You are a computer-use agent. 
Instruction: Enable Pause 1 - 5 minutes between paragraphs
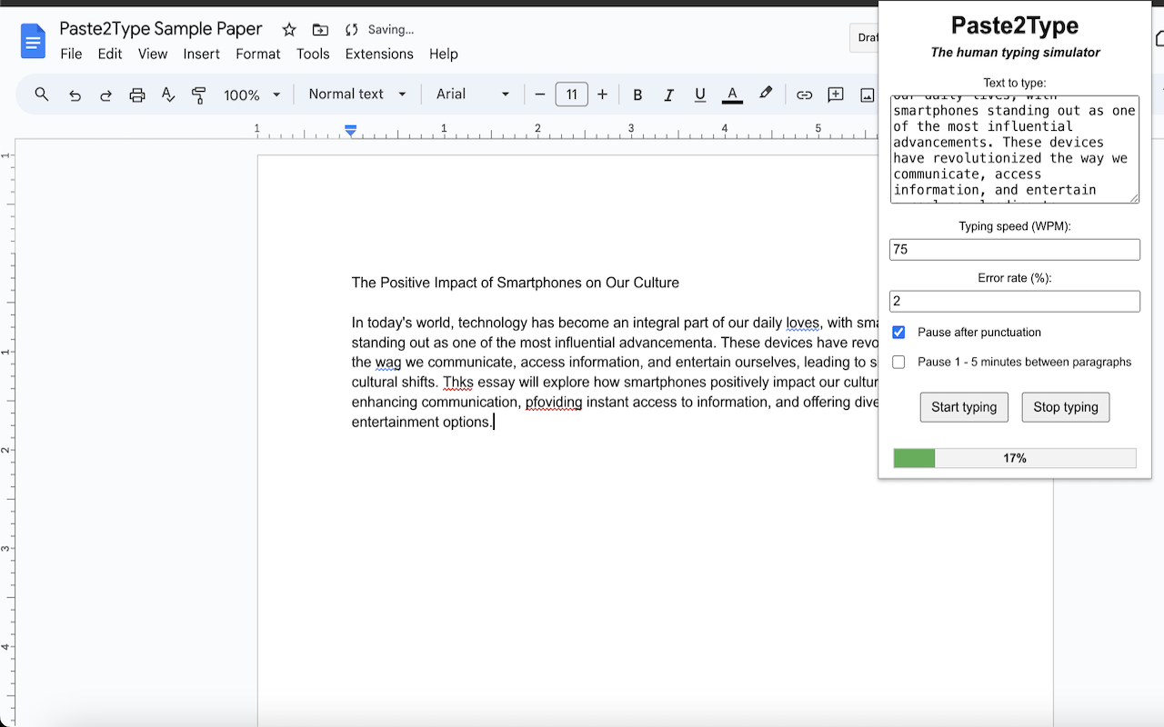(898, 362)
